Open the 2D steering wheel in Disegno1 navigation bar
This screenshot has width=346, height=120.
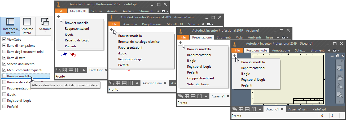[340, 68]
